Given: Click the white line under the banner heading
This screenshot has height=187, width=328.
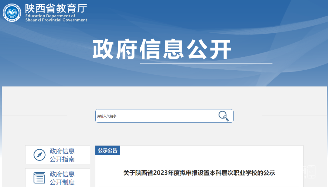Looking at the screenshot, I should (206, 63).
